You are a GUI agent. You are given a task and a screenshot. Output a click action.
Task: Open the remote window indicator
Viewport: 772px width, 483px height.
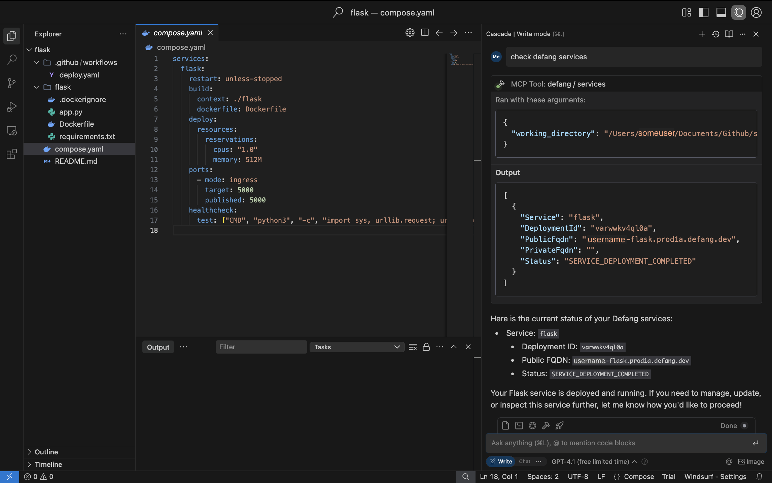point(9,477)
